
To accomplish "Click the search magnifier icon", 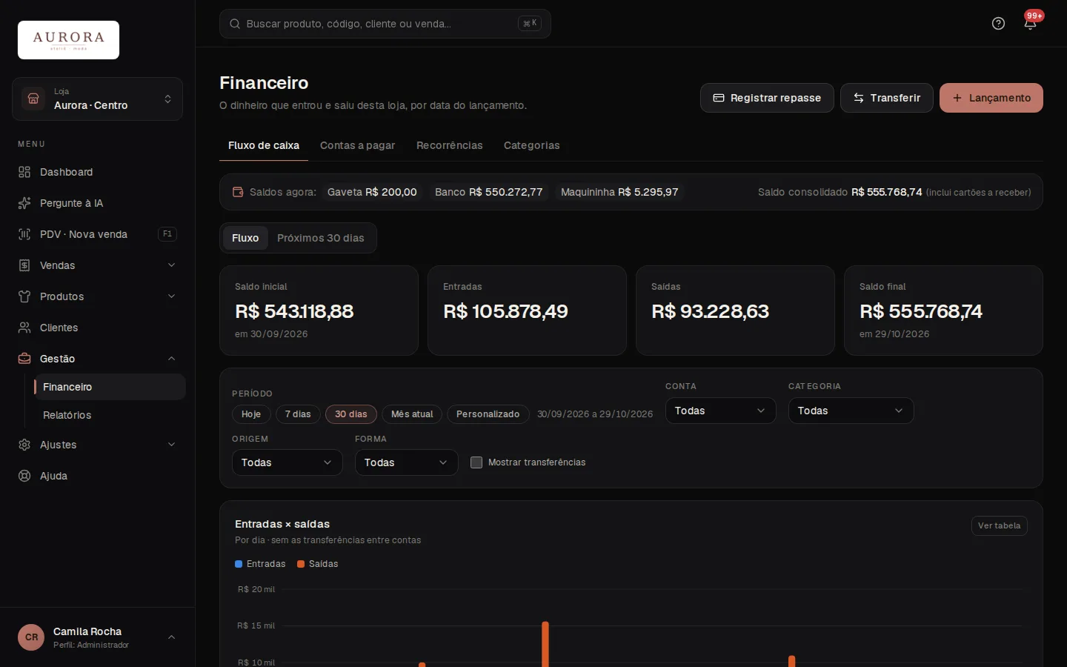I will [235, 24].
